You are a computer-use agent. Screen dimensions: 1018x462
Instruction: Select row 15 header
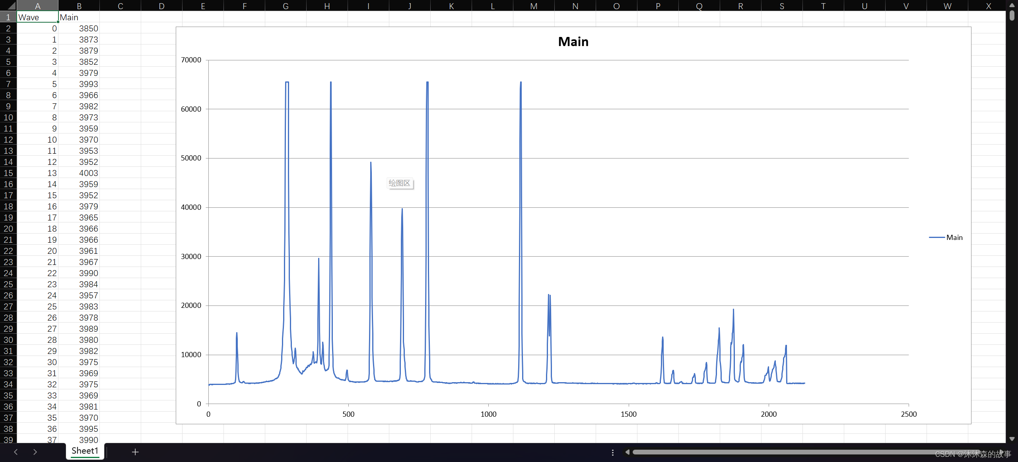pos(8,173)
